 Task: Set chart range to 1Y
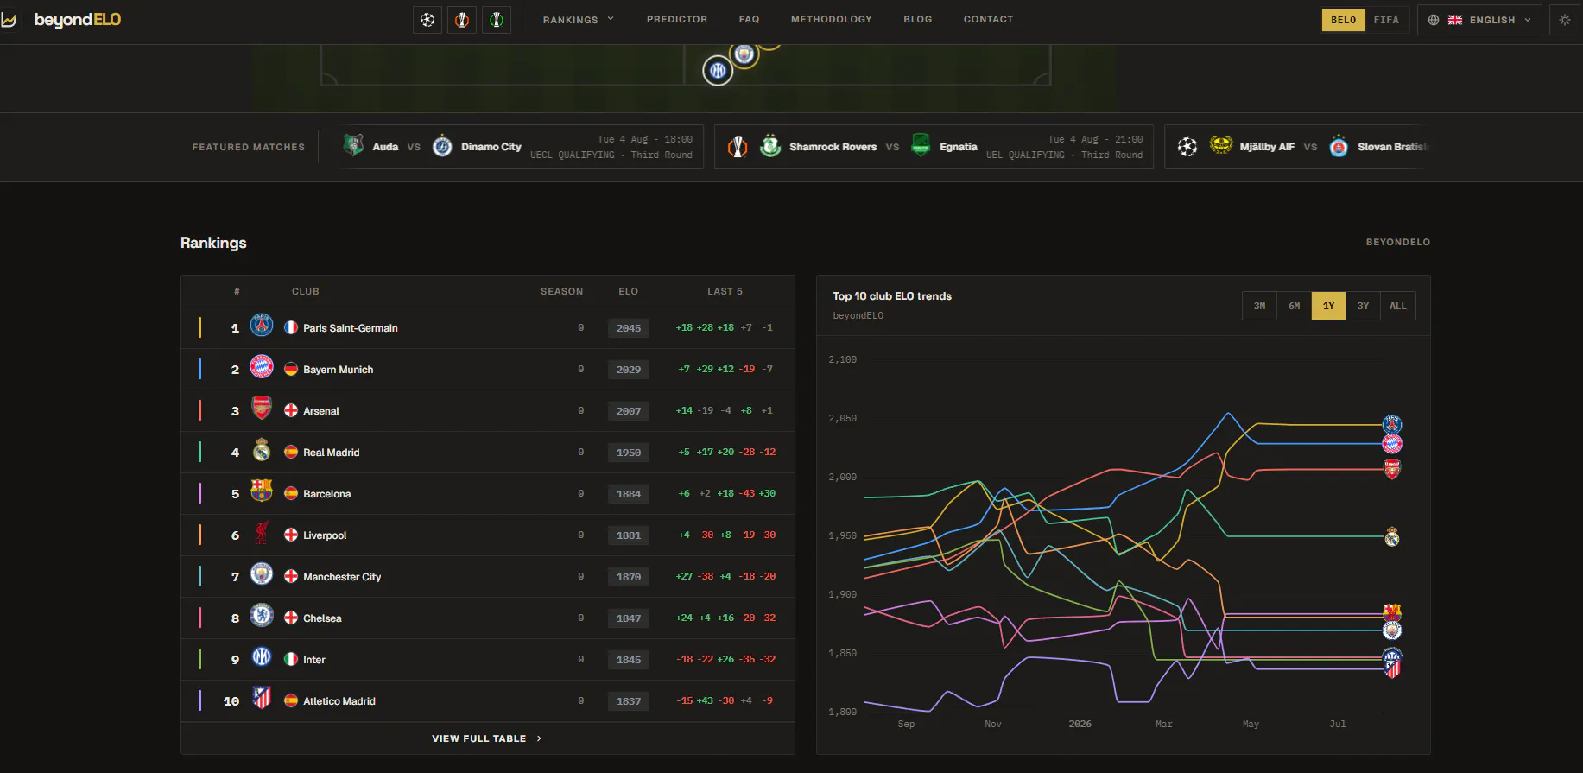point(1329,306)
